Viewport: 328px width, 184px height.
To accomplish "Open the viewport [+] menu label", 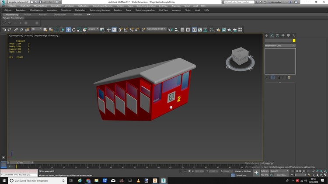I will click(9, 36).
